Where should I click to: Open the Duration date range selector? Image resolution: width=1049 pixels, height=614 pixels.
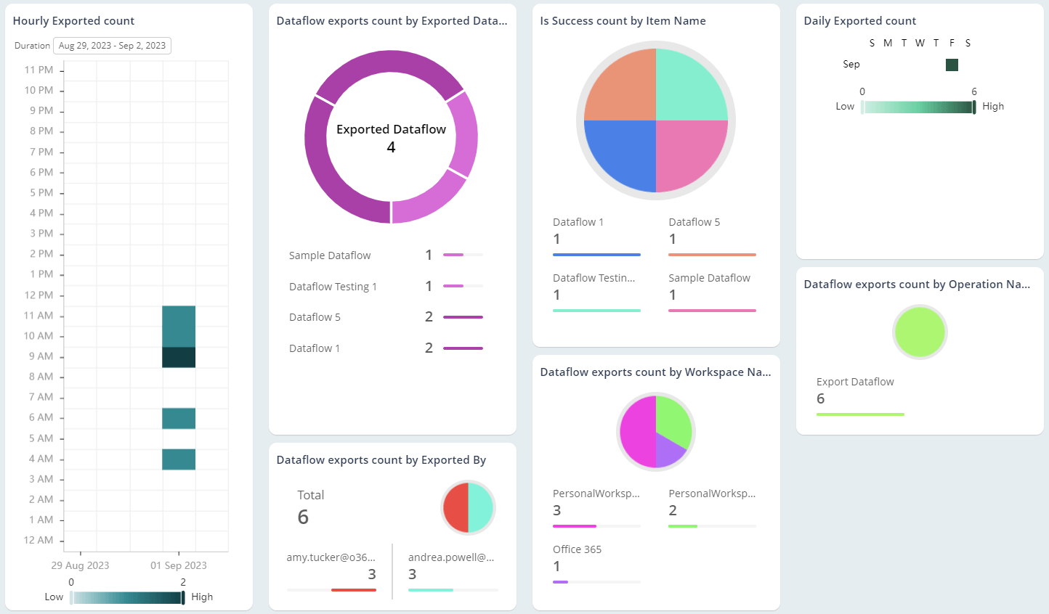[112, 45]
